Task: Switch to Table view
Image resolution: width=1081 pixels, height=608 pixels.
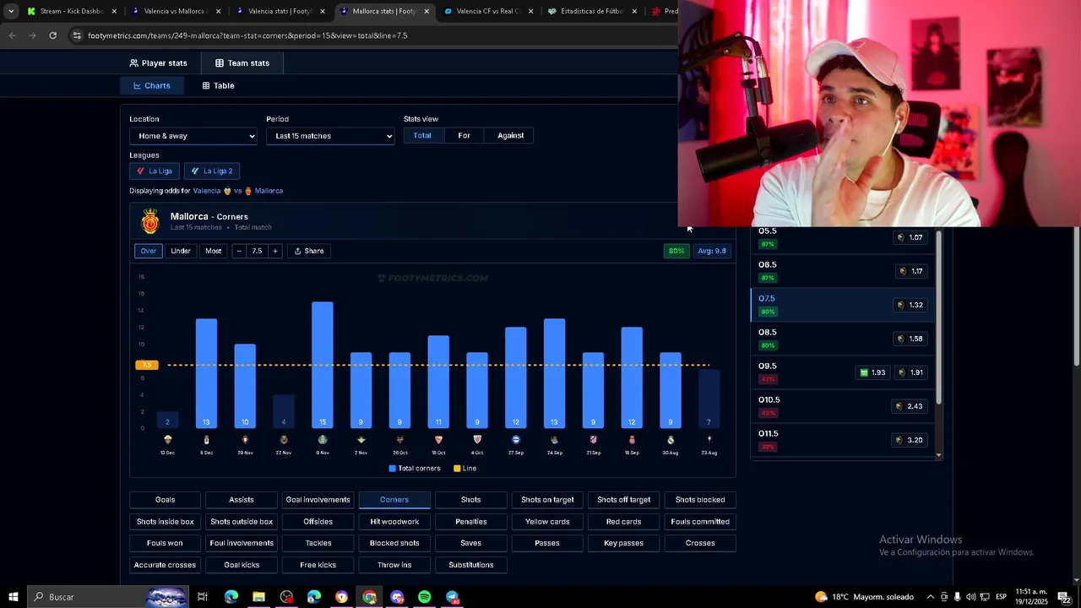Action: [x=218, y=85]
